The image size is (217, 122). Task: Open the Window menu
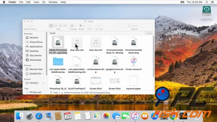tap(53, 2)
